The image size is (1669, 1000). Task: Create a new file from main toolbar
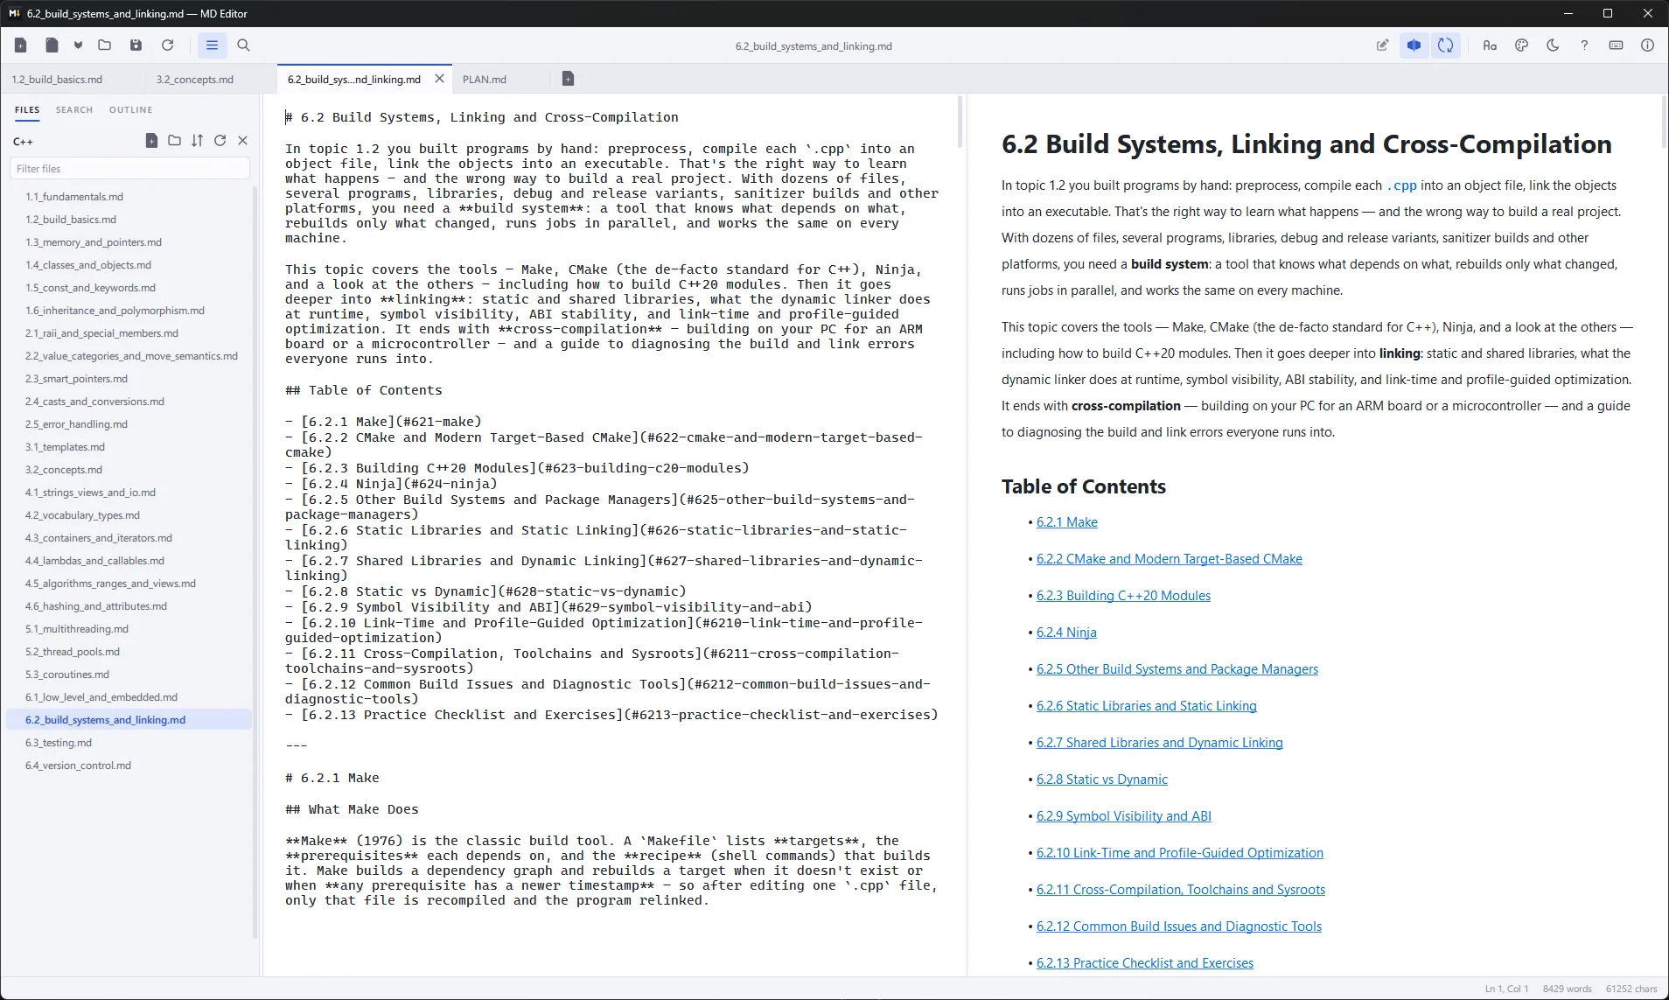point(21,45)
